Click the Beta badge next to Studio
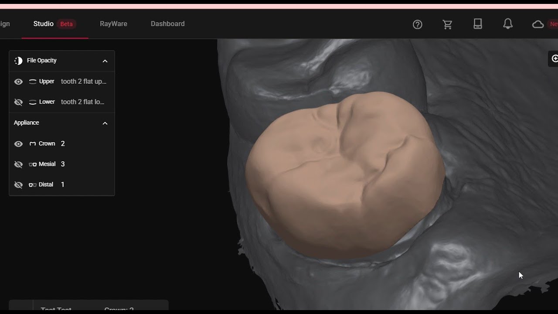Viewport: 558px width, 314px height. pyautogui.click(x=66, y=24)
